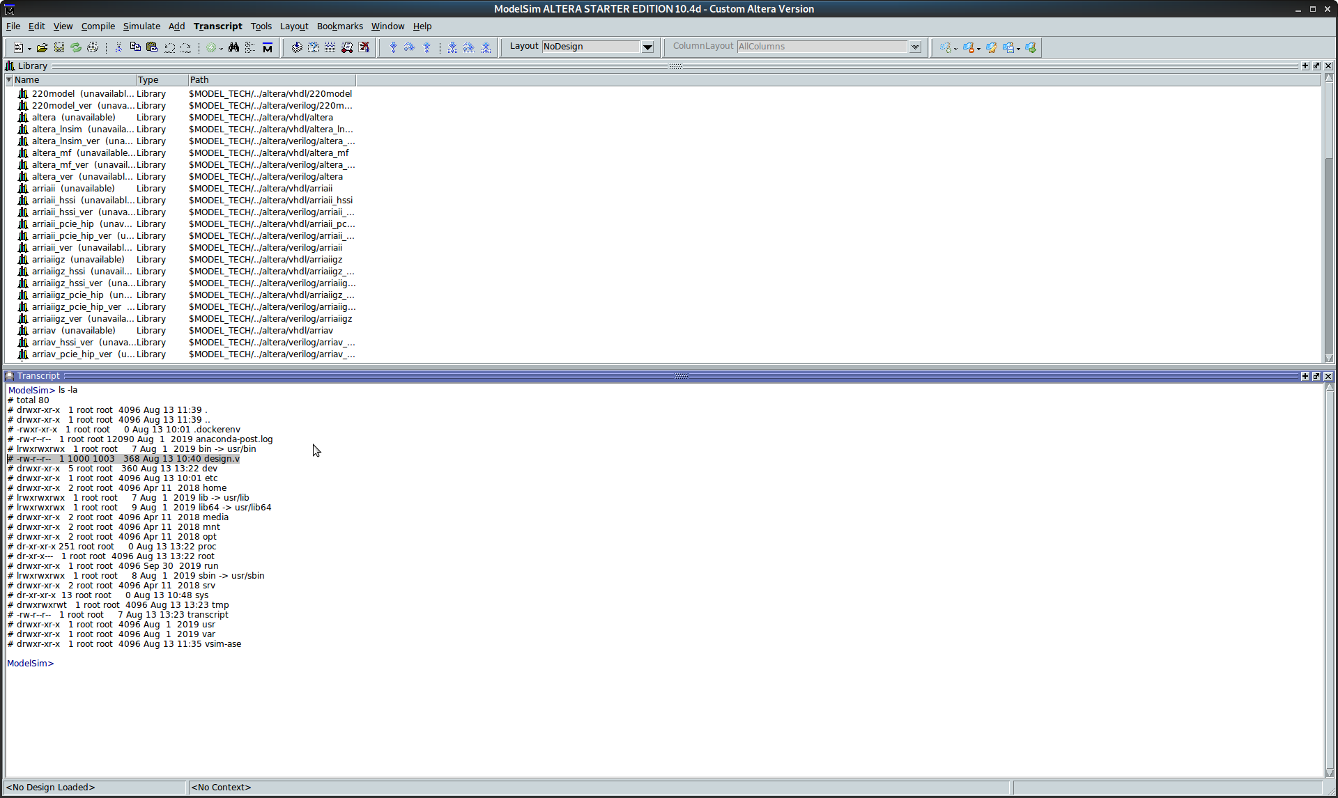
Task: Click the AllColumns ColumnLayout input field
Action: click(822, 47)
